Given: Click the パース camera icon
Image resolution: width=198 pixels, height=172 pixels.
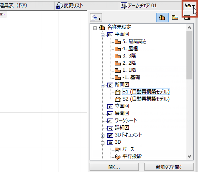Looking at the screenshot, I should click(118, 150).
